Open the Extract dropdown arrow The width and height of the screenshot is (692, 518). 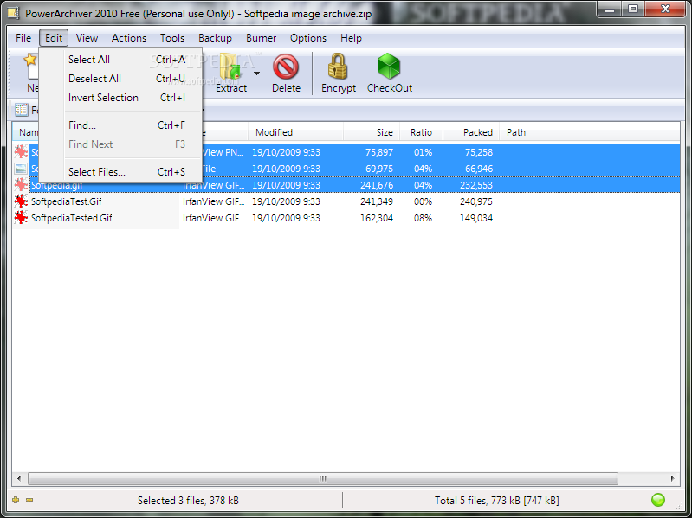256,74
